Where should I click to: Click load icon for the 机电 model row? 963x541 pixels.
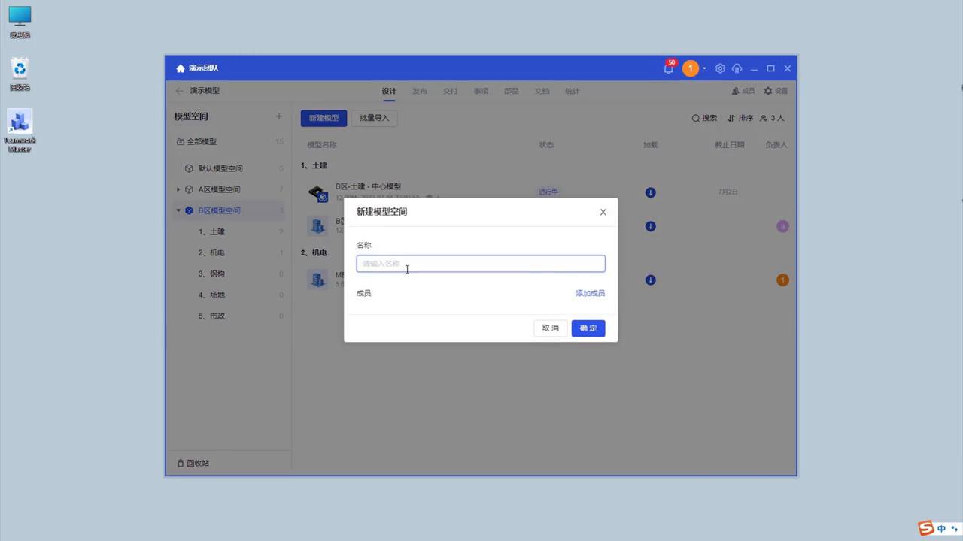tap(651, 280)
